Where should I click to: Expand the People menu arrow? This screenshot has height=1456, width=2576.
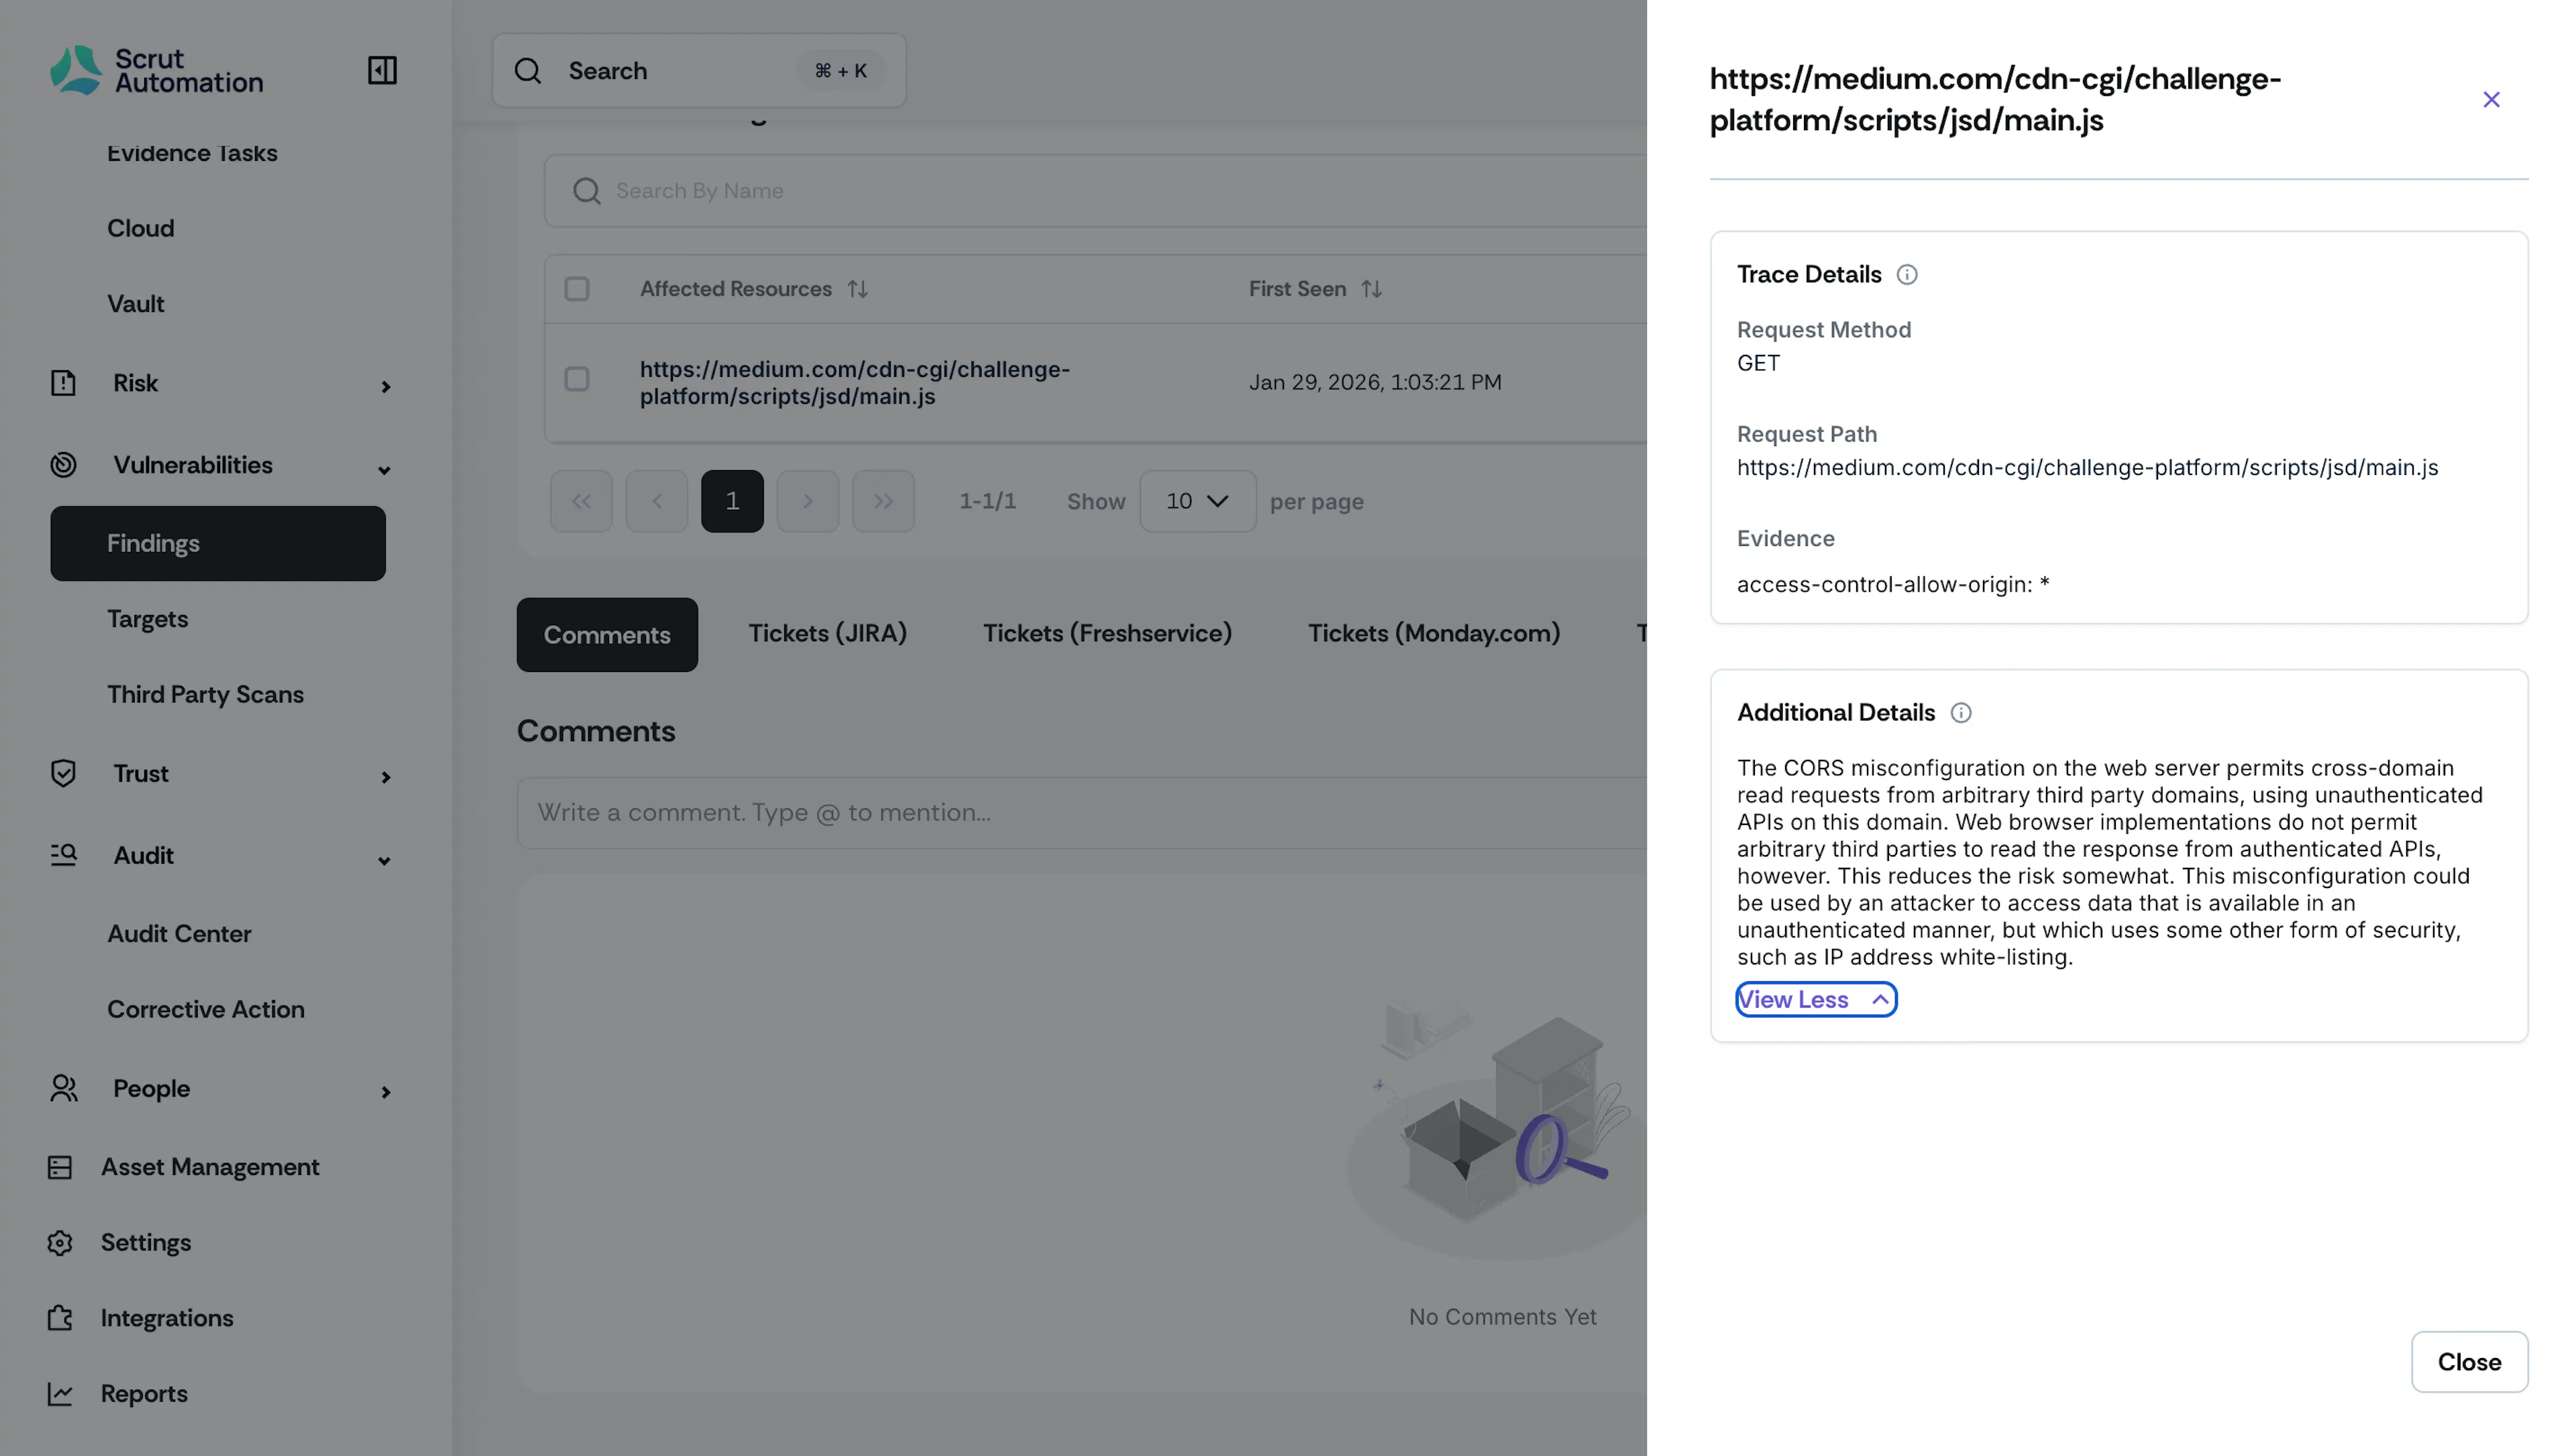tap(385, 1091)
